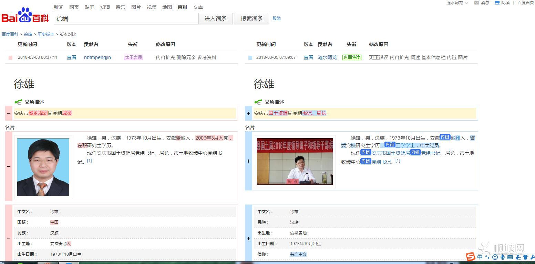Toggle Sogou punctuation mode icon
Viewport: 535px width, 264px height.
pos(487,257)
